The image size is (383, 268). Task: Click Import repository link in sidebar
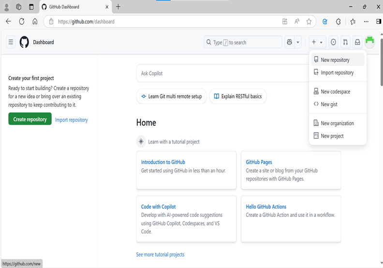coord(71,120)
